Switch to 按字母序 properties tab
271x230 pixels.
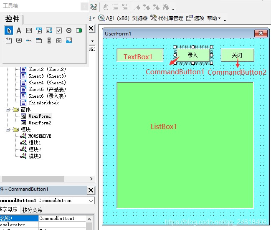point(10,209)
